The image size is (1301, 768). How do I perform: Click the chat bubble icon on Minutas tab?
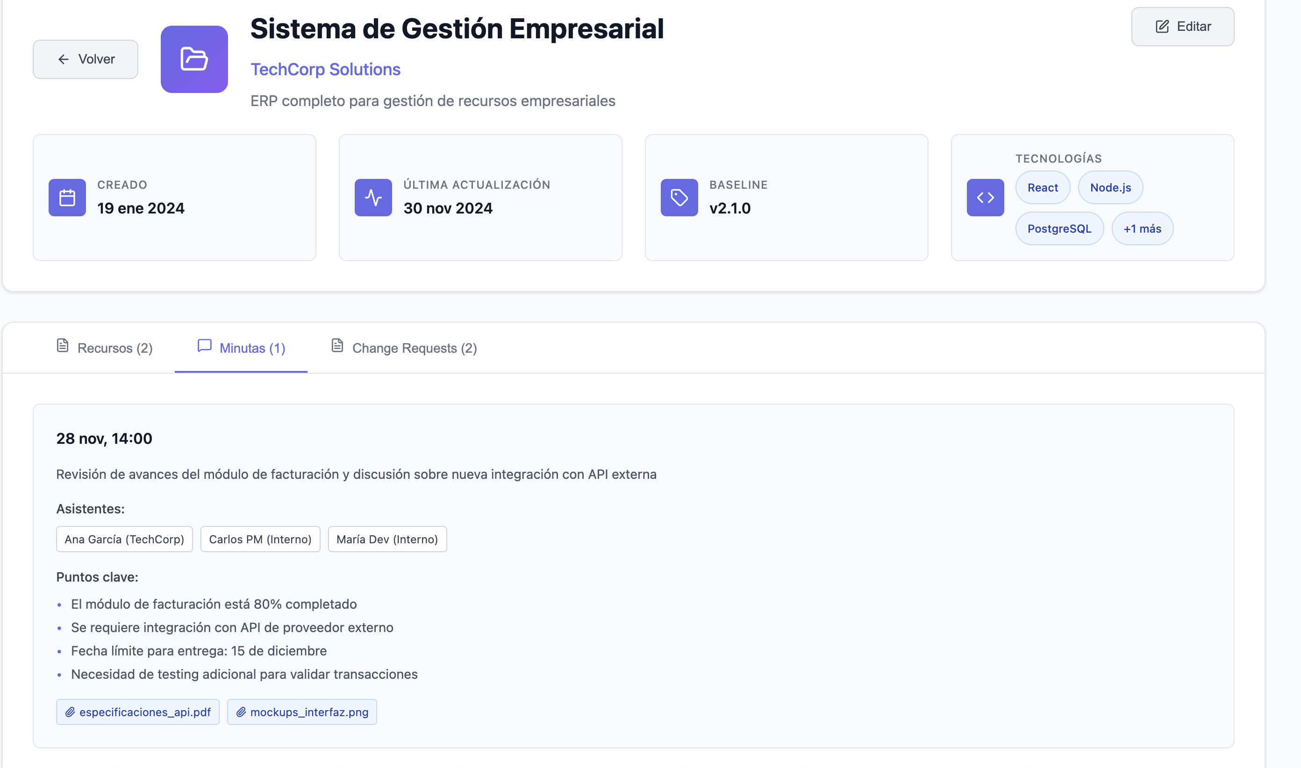[x=205, y=346]
